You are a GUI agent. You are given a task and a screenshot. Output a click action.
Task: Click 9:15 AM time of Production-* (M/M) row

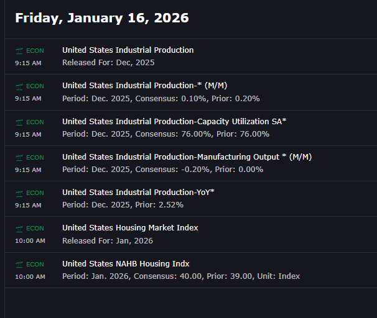click(28, 99)
